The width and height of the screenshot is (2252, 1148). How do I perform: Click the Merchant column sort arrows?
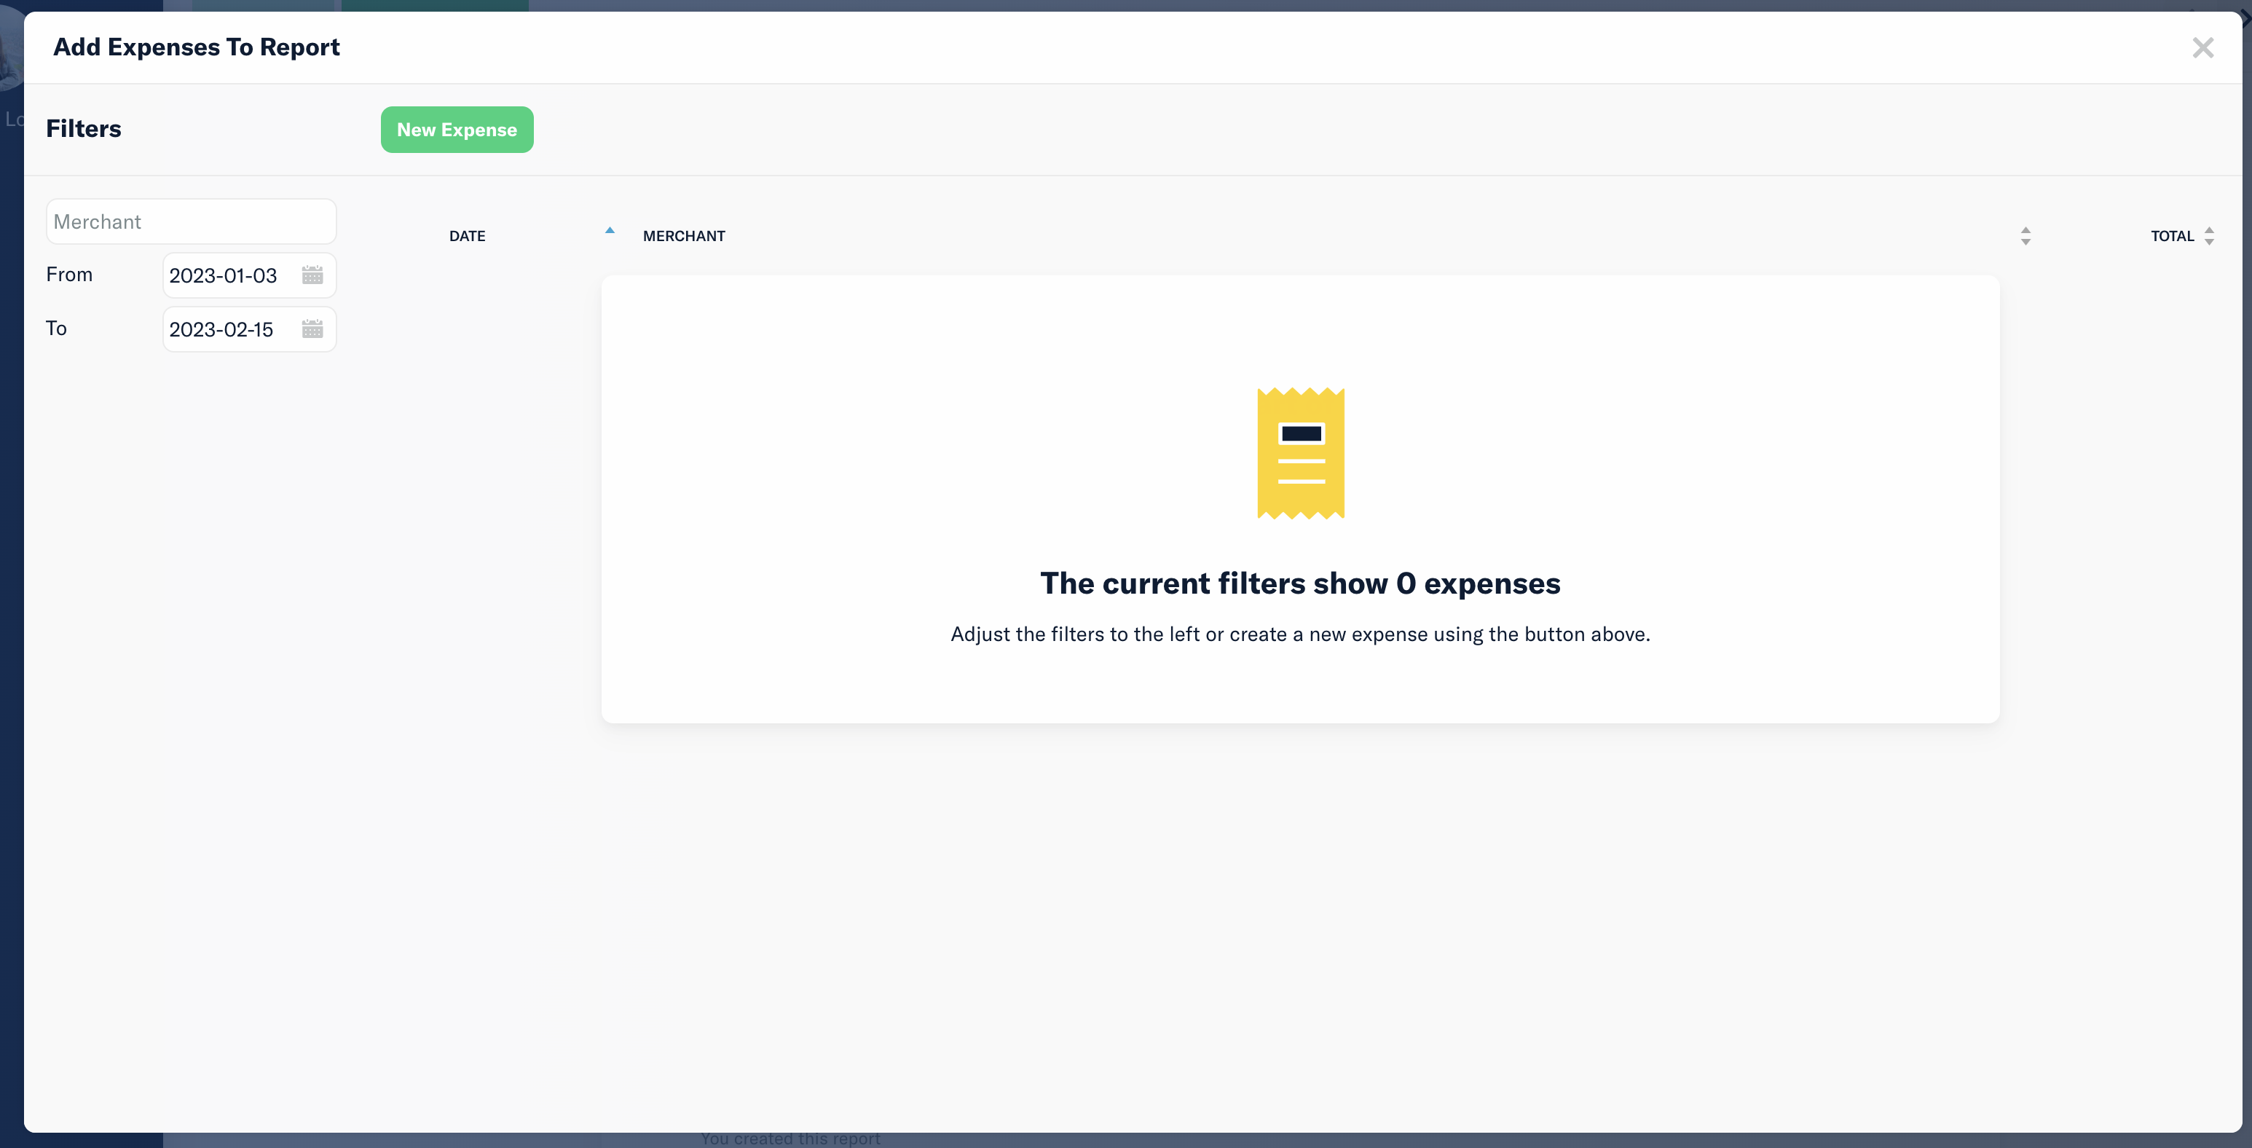pyautogui.click(x=2025, y=236)
